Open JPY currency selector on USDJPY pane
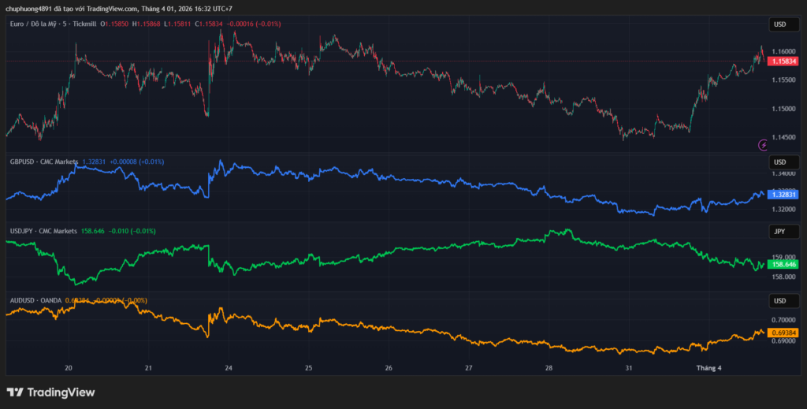This screenshot has width=807, height=409. tap(780, 231)
